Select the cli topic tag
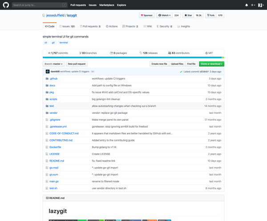Image resolution: width=267 pixels, height=221 pixels. [x=46, y=43]
